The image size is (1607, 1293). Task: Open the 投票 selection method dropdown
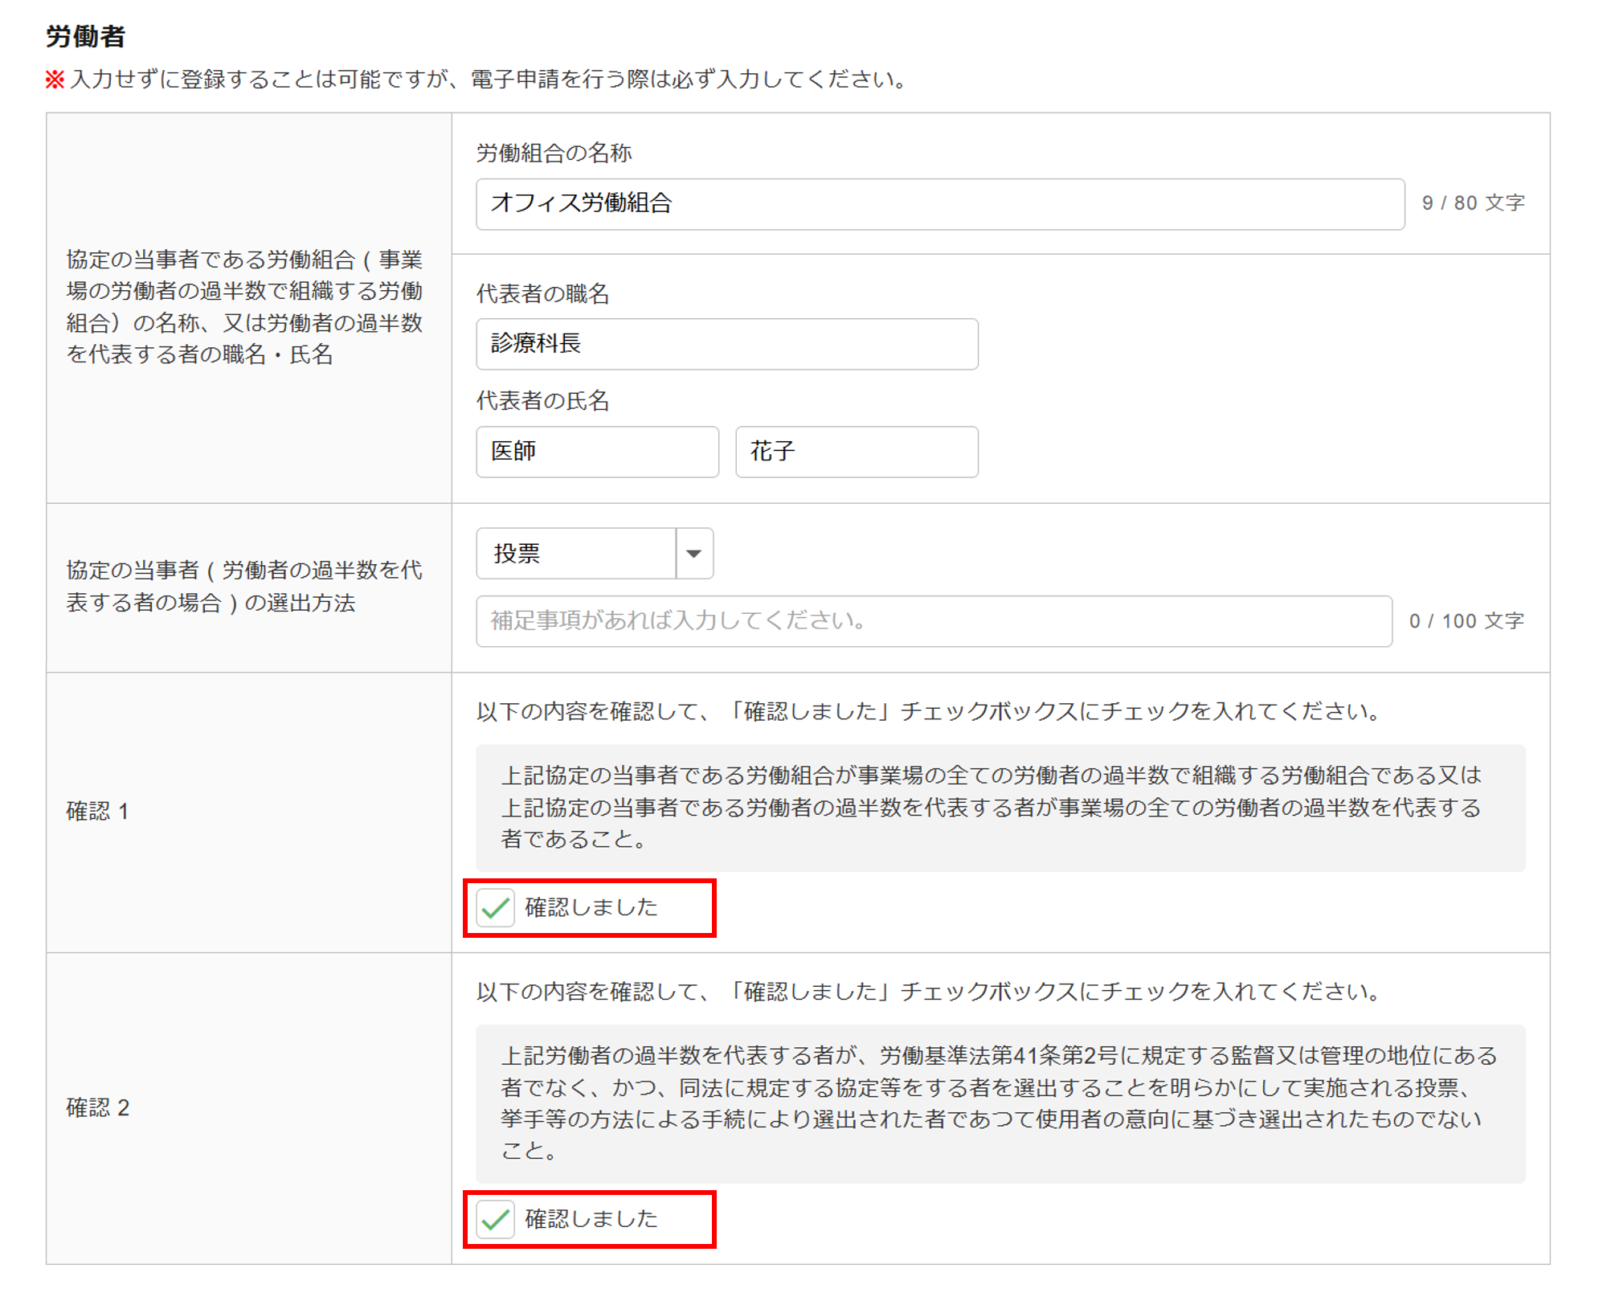click(x=576, y=554)
